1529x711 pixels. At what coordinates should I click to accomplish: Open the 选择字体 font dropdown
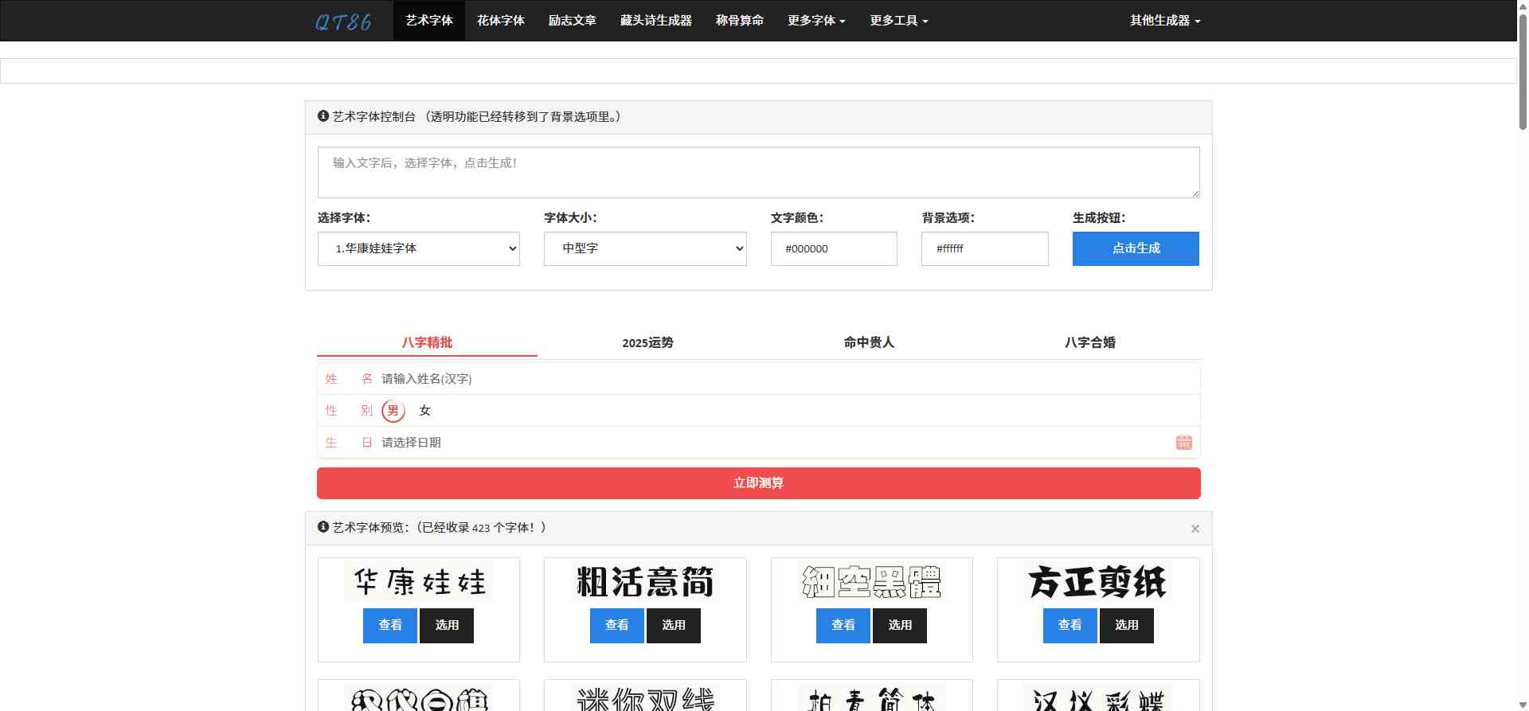[418, 248]
